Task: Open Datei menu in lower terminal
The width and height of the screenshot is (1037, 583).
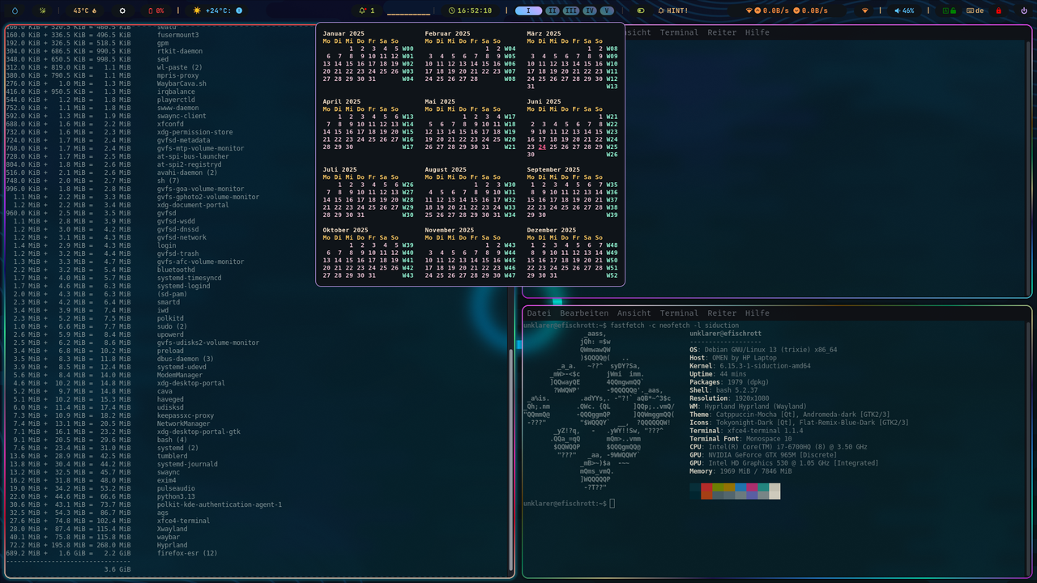Action: click(539, 313)
